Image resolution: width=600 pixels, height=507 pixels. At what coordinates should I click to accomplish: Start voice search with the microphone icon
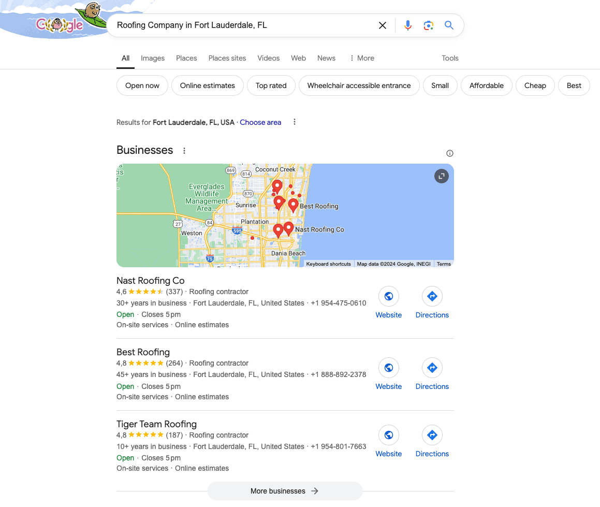point(408,25)
